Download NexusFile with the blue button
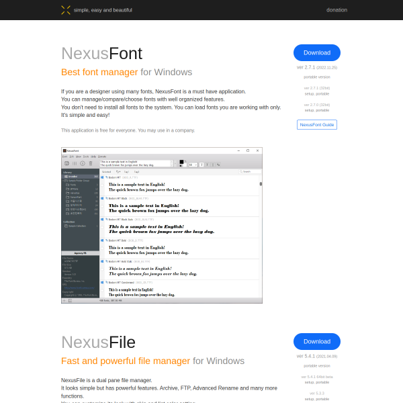403x403 pixels. click(x=317, y=342)
